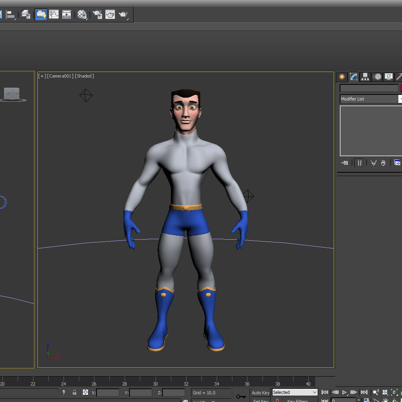
Task: Select the Zoom All tool
Action: (385, 392)
